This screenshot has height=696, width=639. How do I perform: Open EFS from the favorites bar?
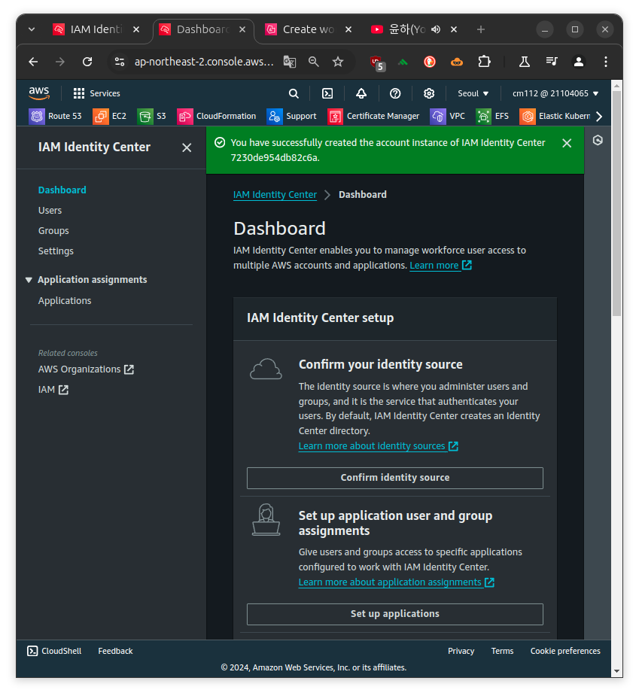pyautogui.click(x=492, y=117)
